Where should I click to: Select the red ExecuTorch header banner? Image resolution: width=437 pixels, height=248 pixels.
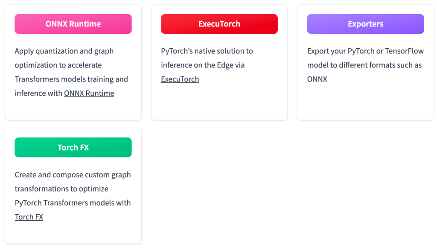click(x=219, y=24)
